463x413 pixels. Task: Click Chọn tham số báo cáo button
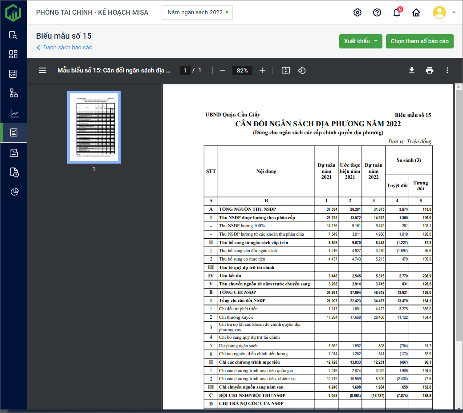click(419, 41)
